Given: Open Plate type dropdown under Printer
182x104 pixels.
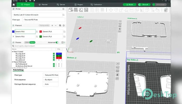Looking at the screenshot, I should tap(44, 20).
